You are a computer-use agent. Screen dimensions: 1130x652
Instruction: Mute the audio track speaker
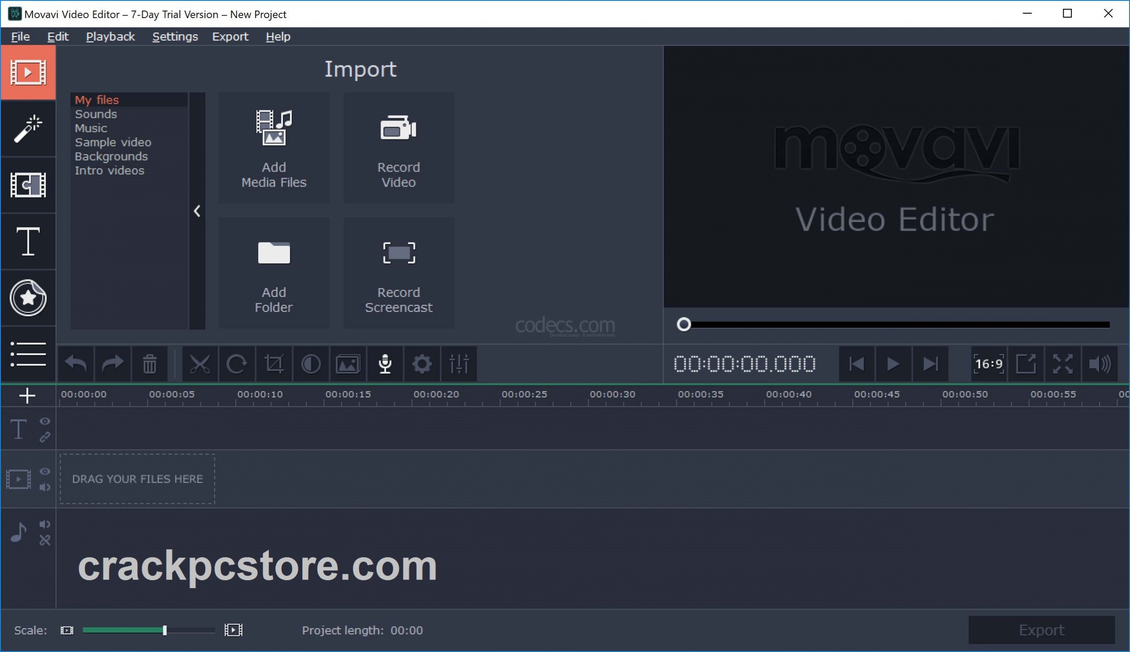coord(45,524)
